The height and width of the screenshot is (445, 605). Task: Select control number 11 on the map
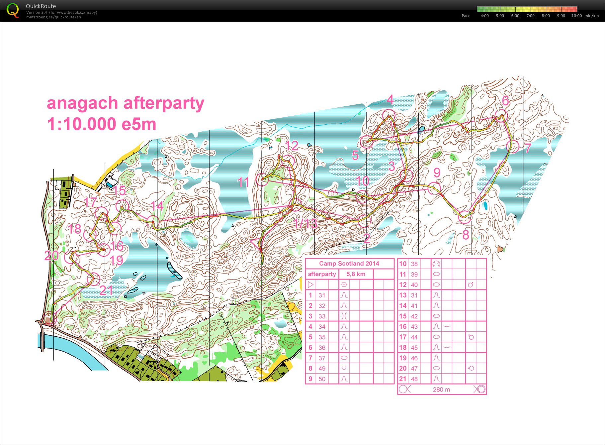click(243, 182)
